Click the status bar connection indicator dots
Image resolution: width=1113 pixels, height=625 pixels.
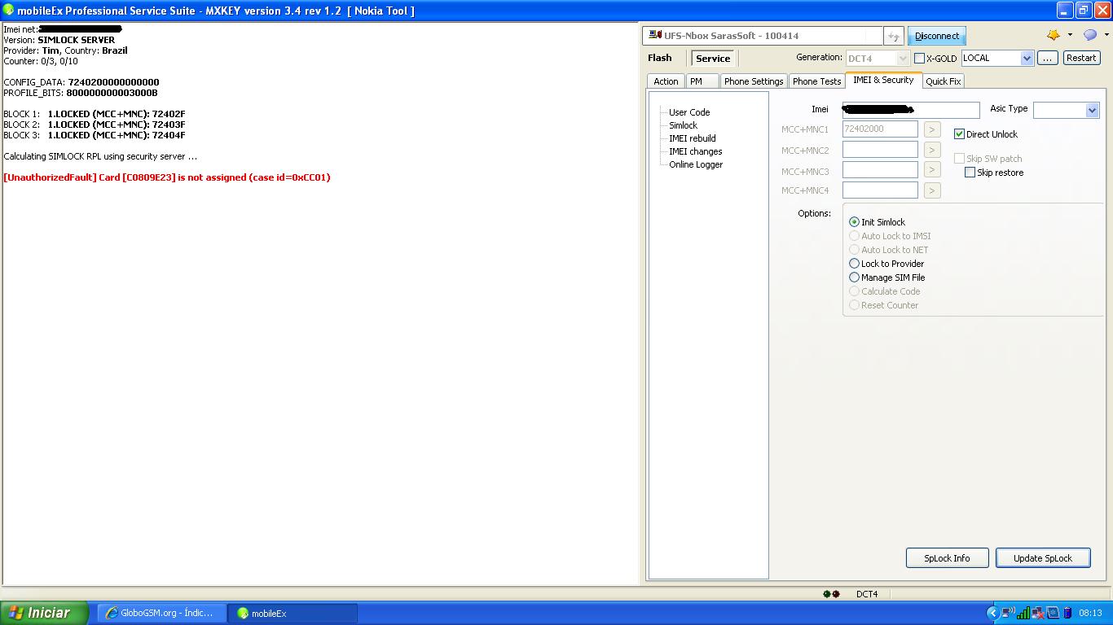point(831,594)
